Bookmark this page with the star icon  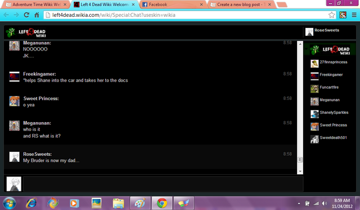[331, 15]
